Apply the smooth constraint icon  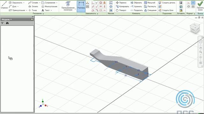click(97, 10)
